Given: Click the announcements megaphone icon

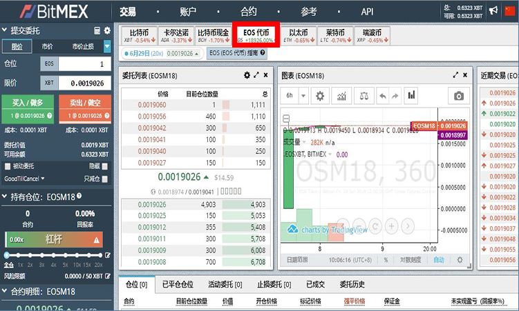Looking at the screenshot, I should (493, 10).
